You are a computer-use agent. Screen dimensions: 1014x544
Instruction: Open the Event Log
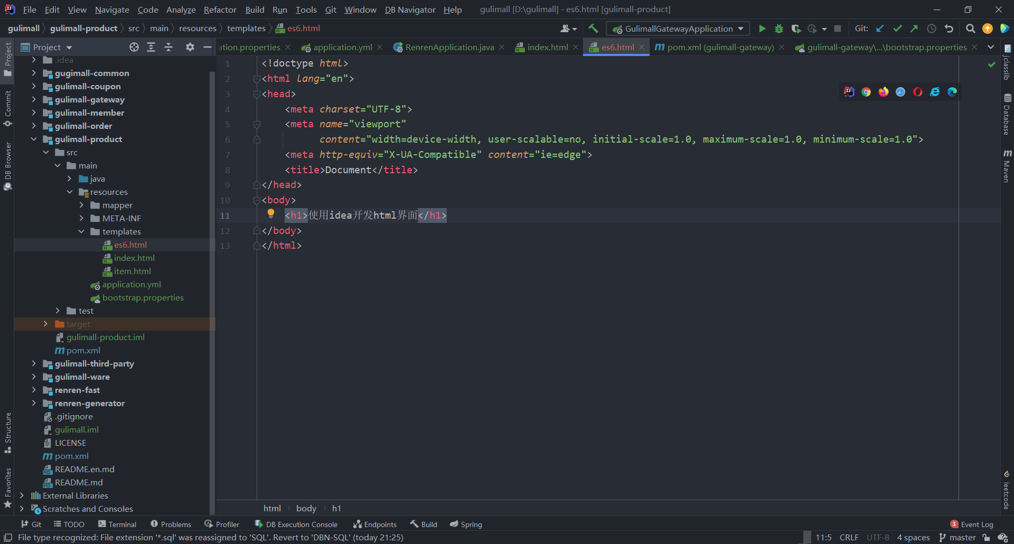tap(972, 524)
